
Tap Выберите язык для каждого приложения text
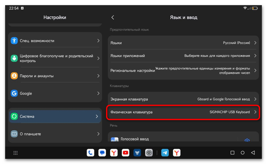click(x=217, y=56)
